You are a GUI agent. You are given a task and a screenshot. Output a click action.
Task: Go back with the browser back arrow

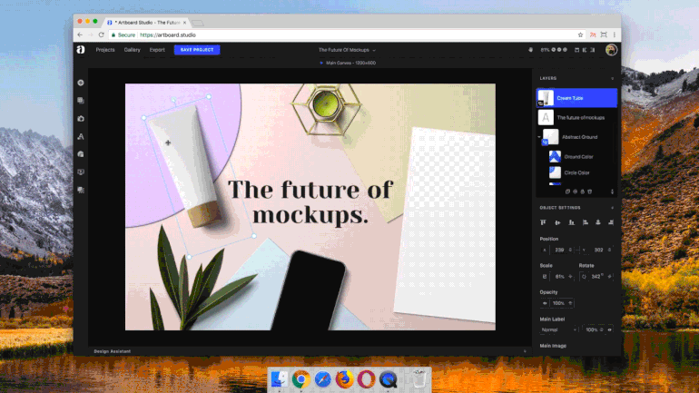click(x=80, y=34)
